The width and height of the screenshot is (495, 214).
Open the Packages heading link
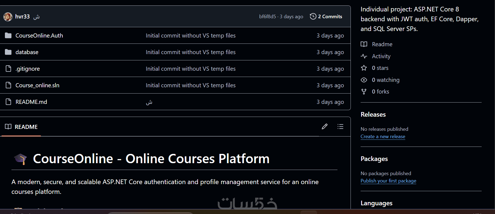(x=374, y=159)
